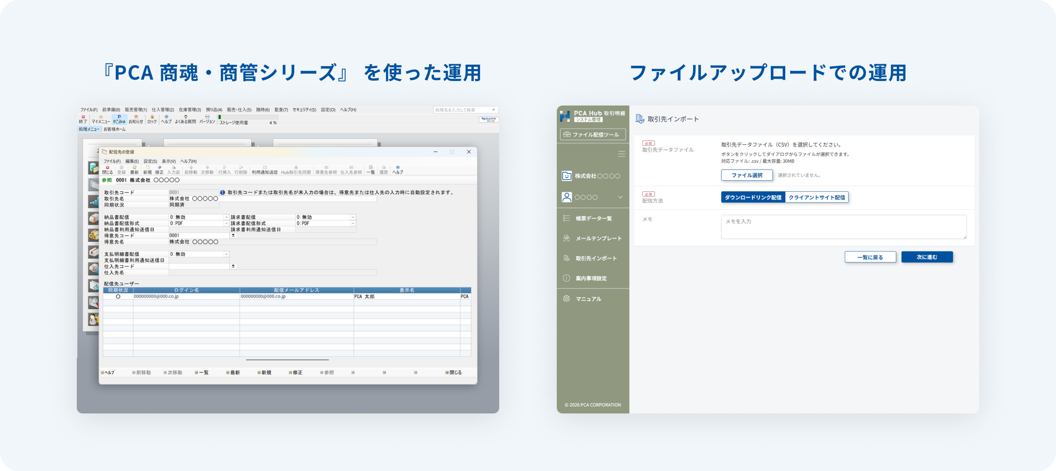This screenshot has width=1056, height=471.
Task: Open 販売管理(1) menu in main window
Action: click(136, 110)
